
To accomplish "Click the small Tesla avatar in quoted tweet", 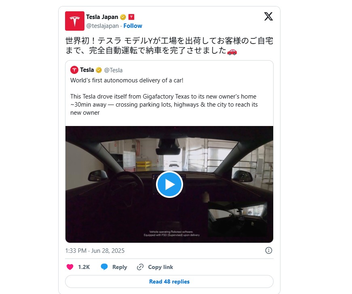I will point(74,70).
